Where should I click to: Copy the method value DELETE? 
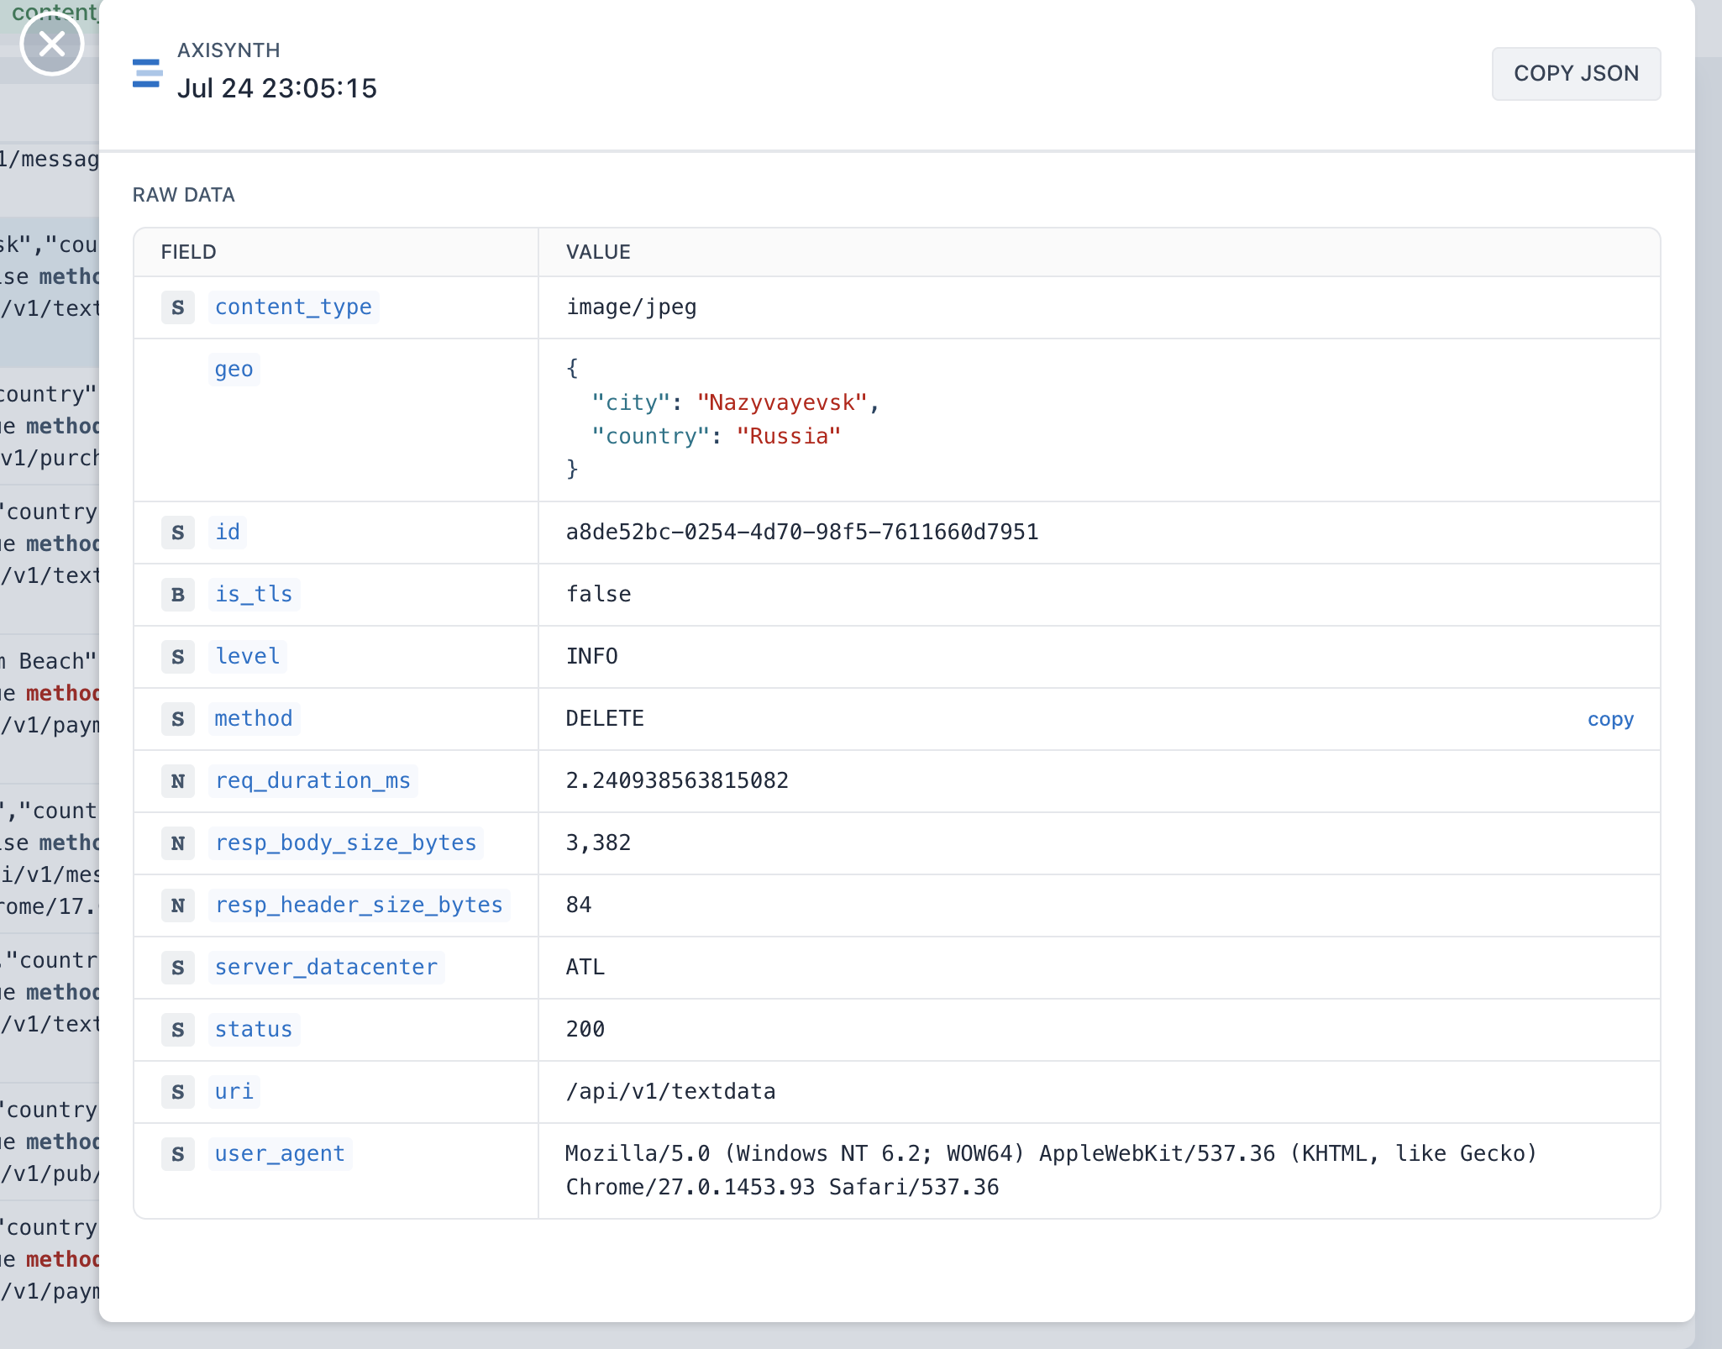click(x=1609, y=719)
